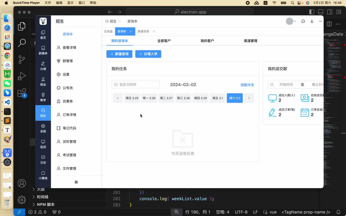Launch WeChat from the Dock
The image size is (346, 216).
pos(7,83)
